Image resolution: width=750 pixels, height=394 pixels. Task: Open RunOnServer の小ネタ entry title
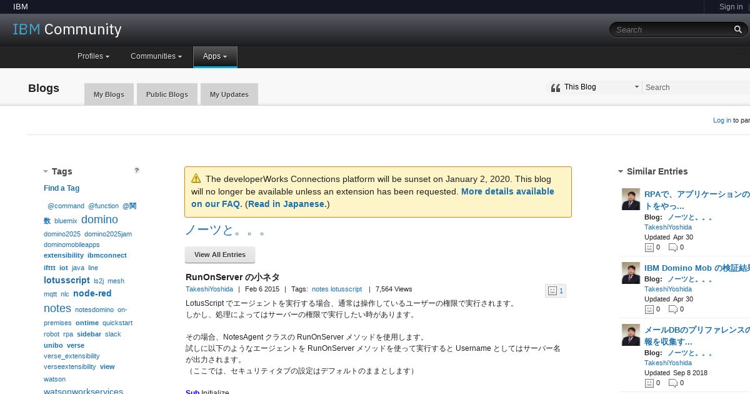click(232, 277)
